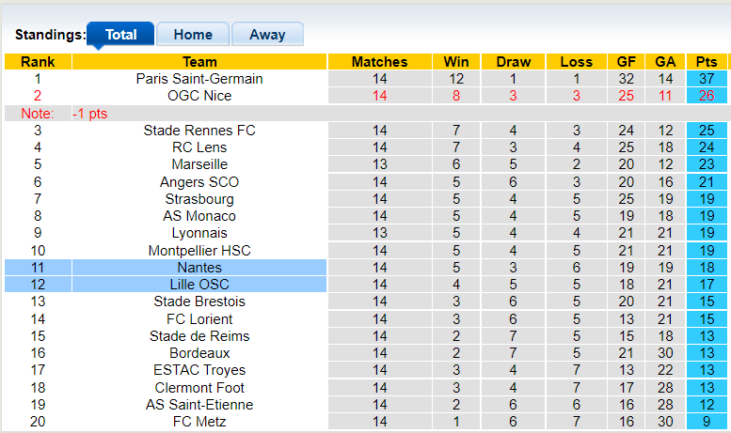731x433 pixels.
Task: Open AS Monaco team link
Action: pos(199,216)
